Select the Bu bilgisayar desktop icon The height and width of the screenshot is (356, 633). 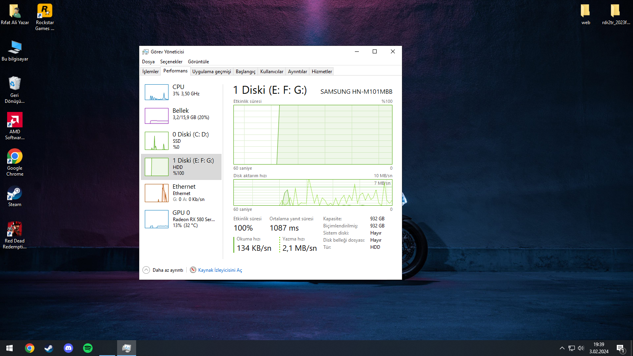(15, 51)
